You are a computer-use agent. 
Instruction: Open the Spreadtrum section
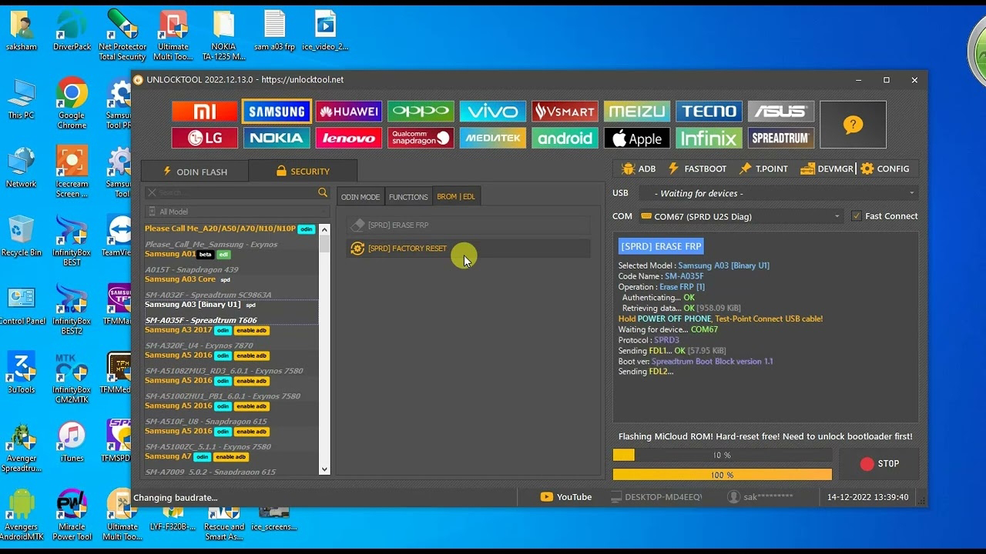[x=781, y=138]
